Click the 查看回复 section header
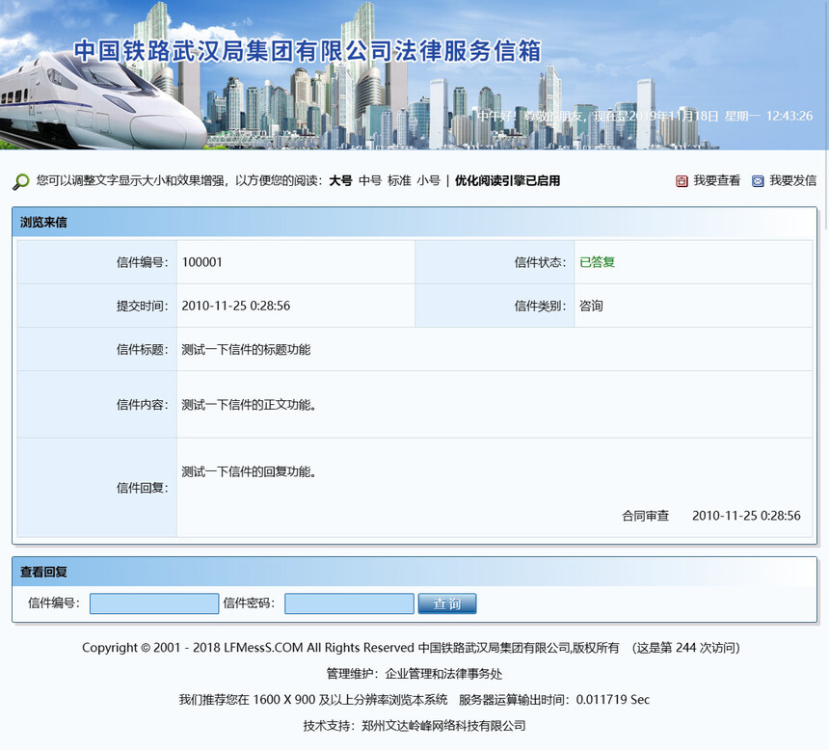 (43, 572)
